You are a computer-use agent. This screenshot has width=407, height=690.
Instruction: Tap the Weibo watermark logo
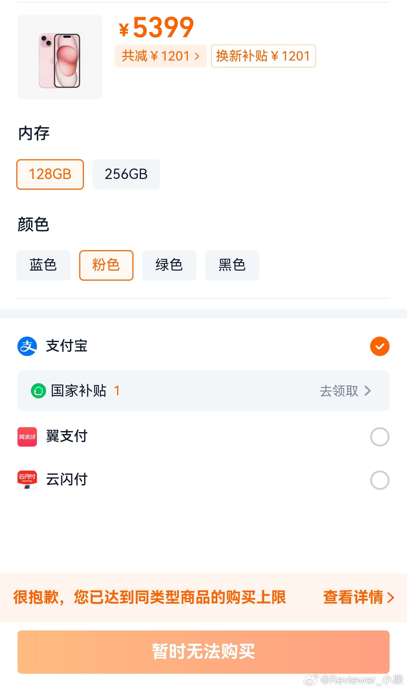310,680
